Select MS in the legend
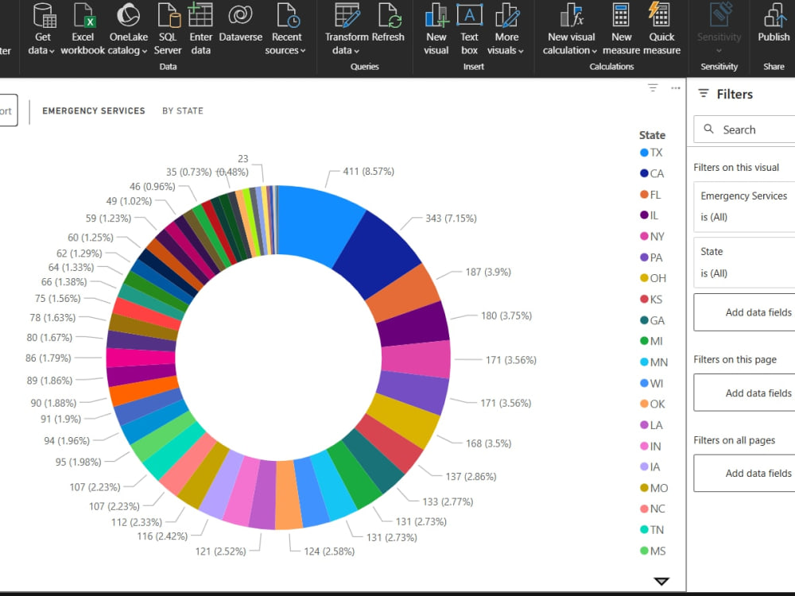795x596 pixels. [x=653, y=551]
